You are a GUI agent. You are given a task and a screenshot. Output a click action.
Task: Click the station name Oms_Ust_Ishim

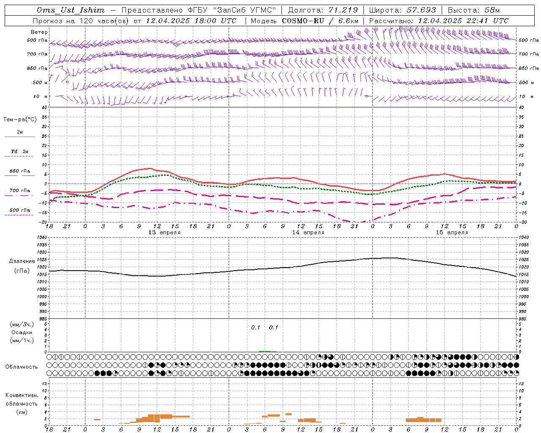click(71, 10)
